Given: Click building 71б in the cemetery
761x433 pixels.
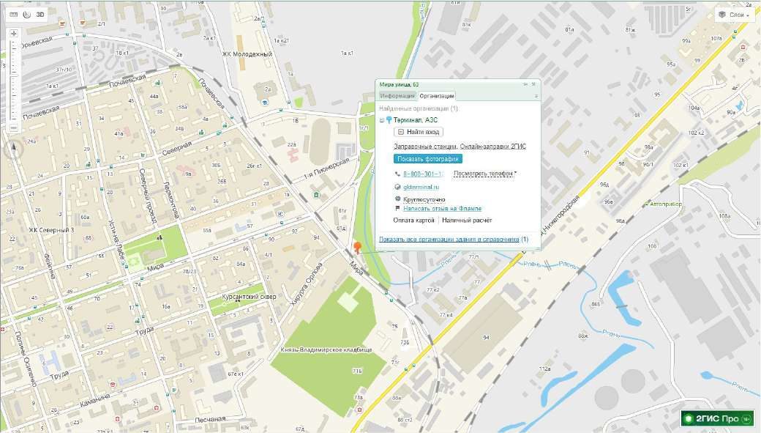Looking at the screenshot, I should point(357,371).
